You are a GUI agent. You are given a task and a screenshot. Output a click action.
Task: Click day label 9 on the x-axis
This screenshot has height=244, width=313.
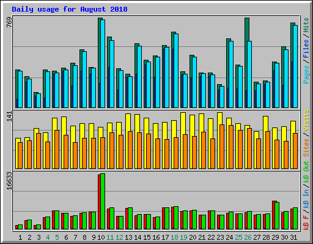94,237
